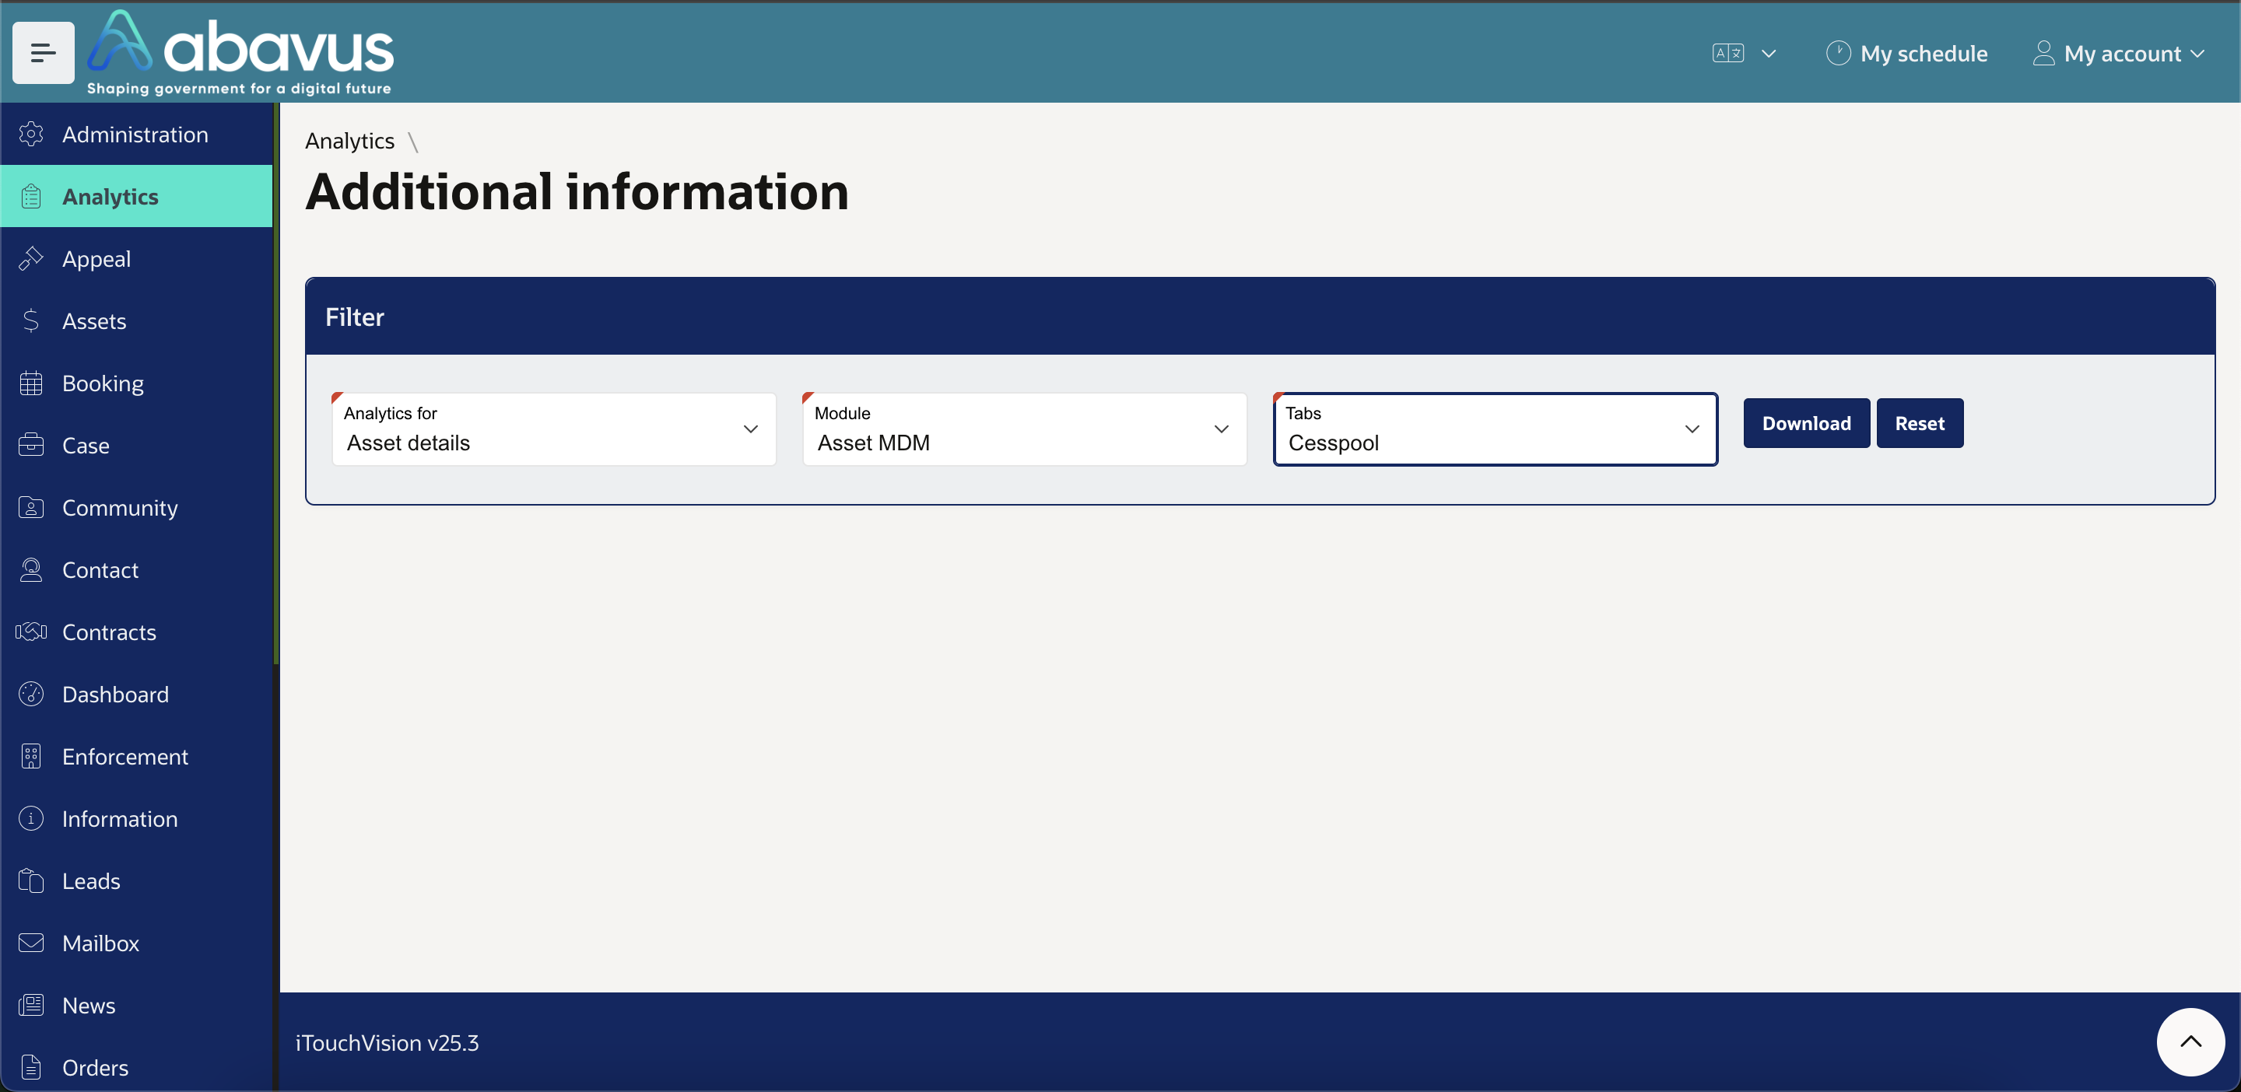Screen dimensions: 2241x1092
Task: Expand the language selector chevron
Action: (x=1769, y=53)
